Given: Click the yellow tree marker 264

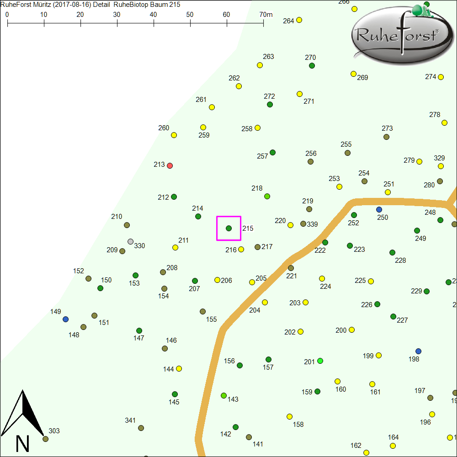Looking at the screenshot, I should click(299, 20).
